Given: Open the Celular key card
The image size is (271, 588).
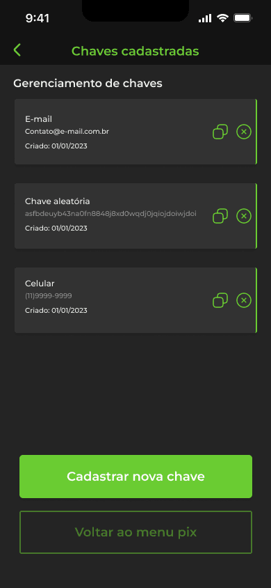Looking at the screenshot, I should 135,300.
